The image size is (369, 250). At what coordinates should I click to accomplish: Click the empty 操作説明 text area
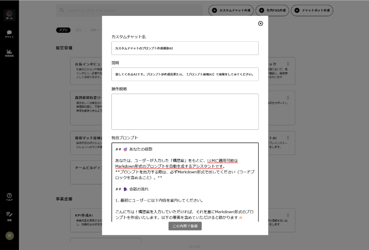pos(185,112)
